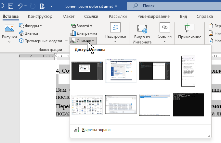Select the Вставка ribbon tab
This screenshot has width=221, height=143.
click(11, 16)
